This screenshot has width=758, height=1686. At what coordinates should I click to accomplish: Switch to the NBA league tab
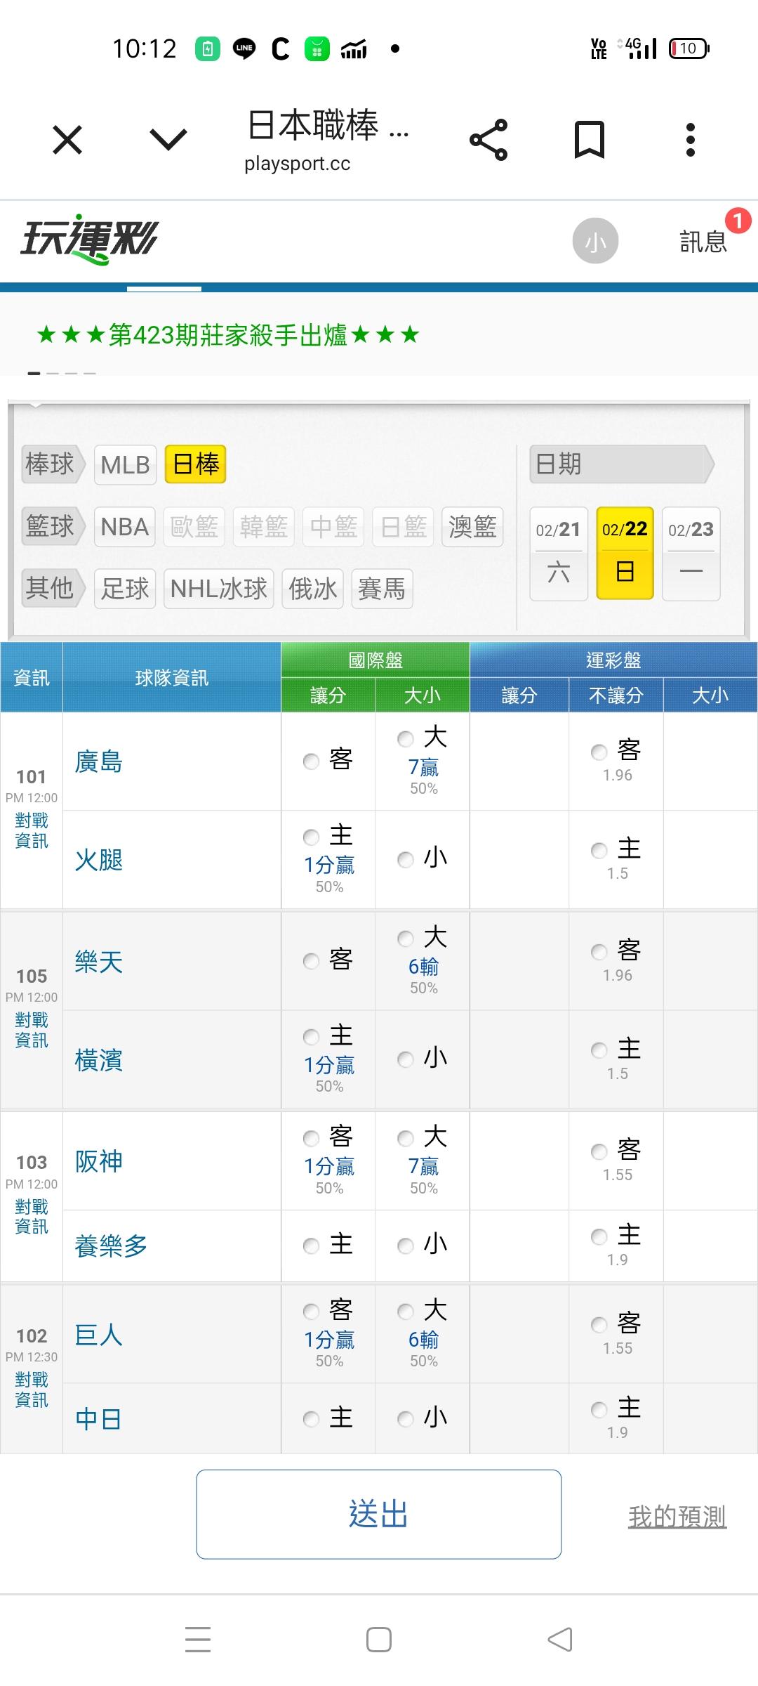pyautogui.click(x=126, y=527)
